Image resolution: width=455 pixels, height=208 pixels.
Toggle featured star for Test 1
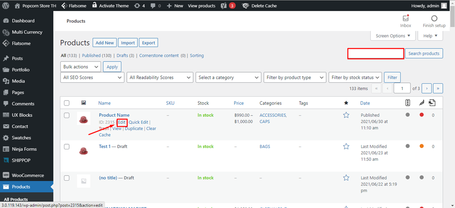[346, 147]
